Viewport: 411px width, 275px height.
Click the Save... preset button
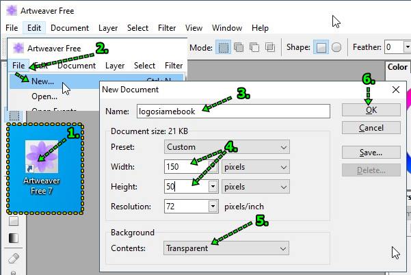pyautogui.click(x=371, y=153)
